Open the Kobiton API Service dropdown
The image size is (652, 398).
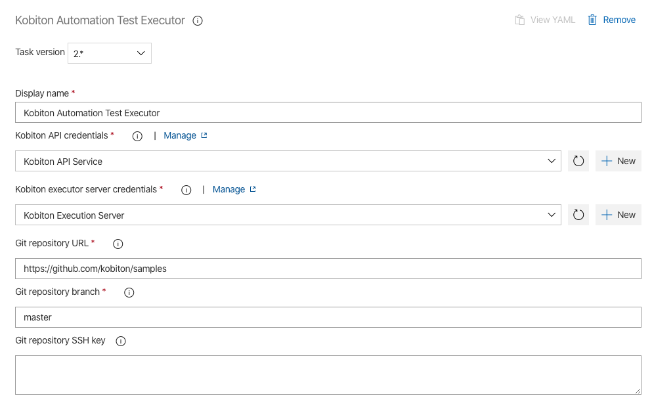pos(288,161)
